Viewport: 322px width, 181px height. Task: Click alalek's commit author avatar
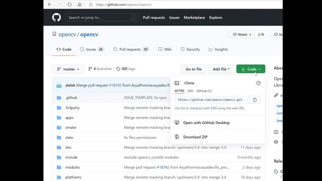59,85
